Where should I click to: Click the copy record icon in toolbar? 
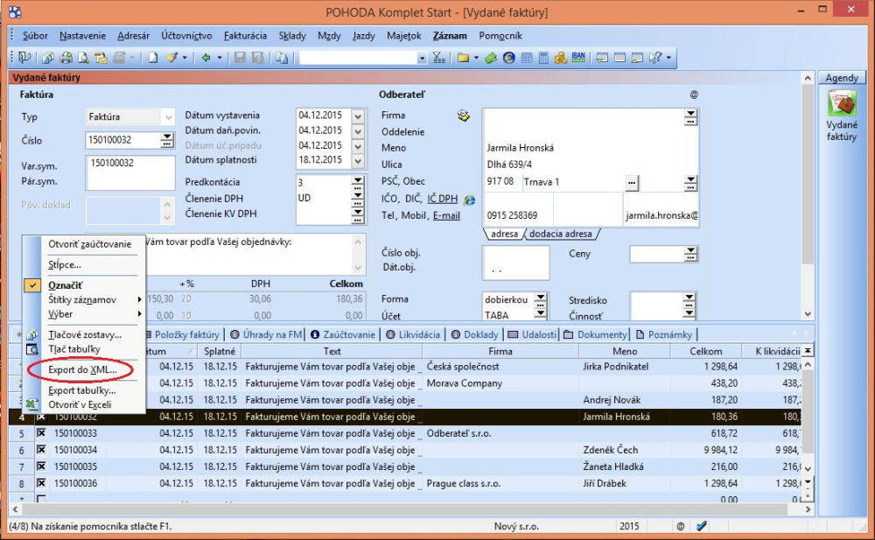pyautogui.click(x=282, y=58)
